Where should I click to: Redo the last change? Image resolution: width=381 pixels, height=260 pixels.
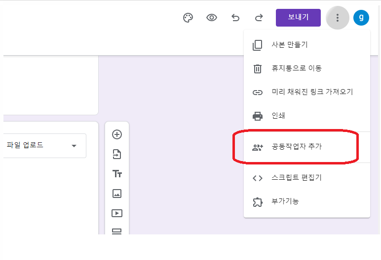[259, 18]
